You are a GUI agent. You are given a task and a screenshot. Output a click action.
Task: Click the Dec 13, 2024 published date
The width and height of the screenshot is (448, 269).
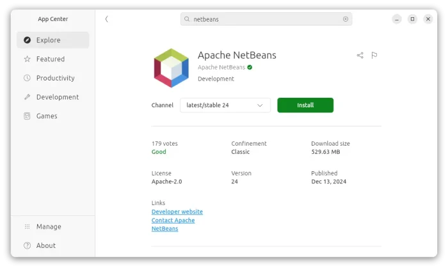click(328, 181)
